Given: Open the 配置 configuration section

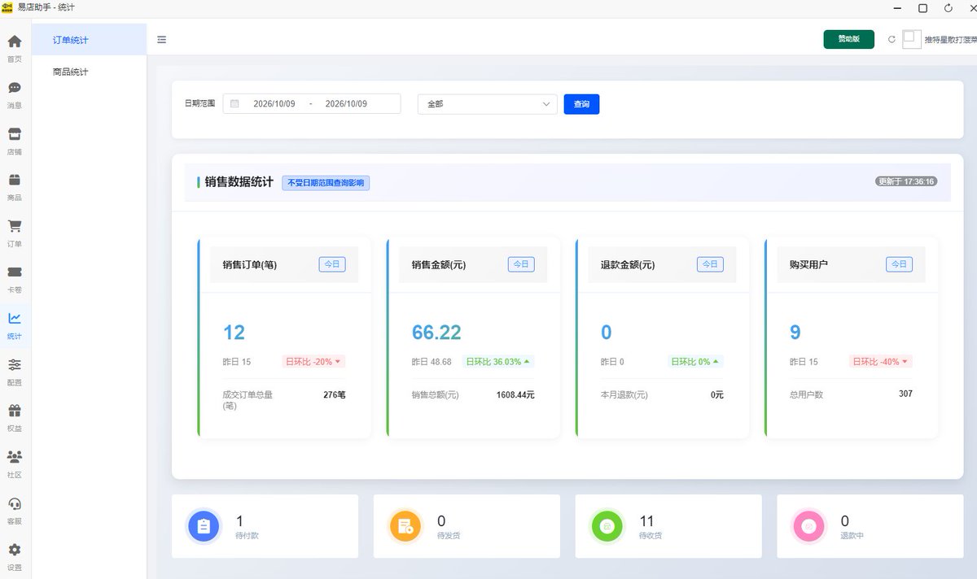Looking at the screenshot, I should [x=15, y=371].
